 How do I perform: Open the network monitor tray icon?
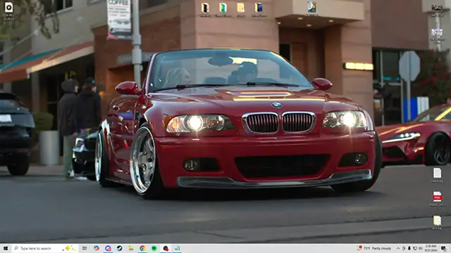tap(415, 248)
